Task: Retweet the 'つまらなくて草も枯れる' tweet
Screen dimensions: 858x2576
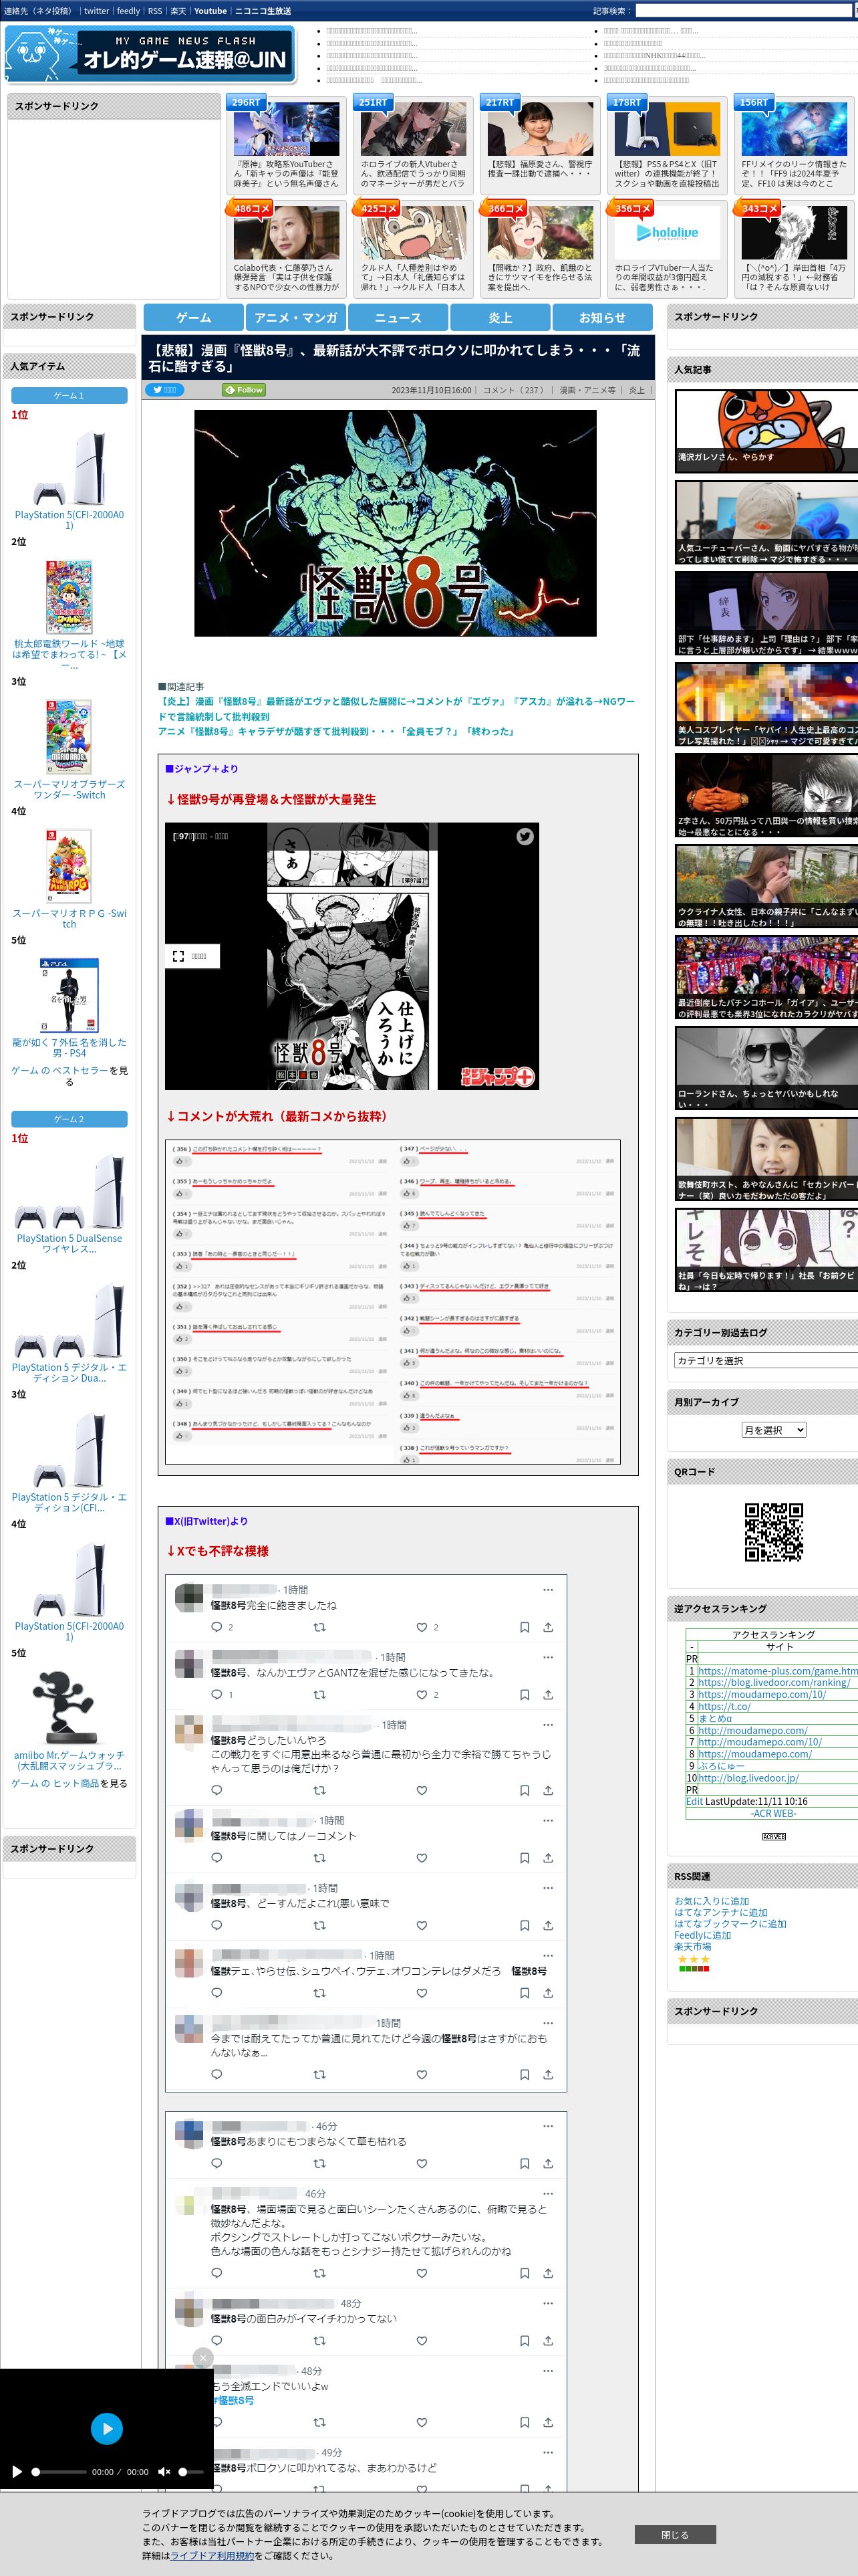Action: point(319,2163)
